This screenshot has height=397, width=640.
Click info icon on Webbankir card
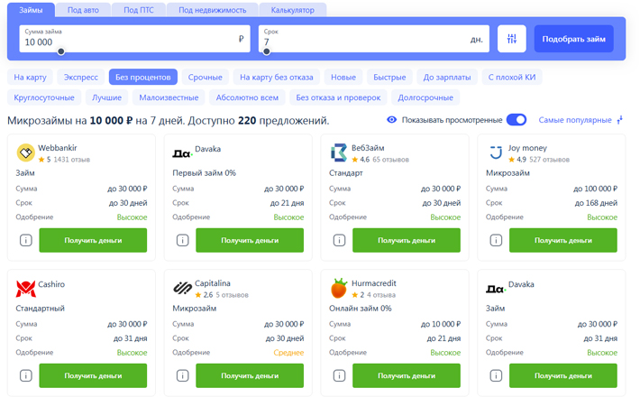26,240
